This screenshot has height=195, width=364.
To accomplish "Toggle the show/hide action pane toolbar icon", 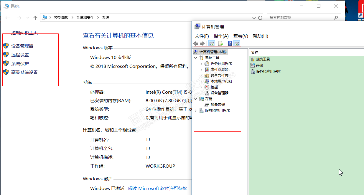I will click(x=237, y=44).
